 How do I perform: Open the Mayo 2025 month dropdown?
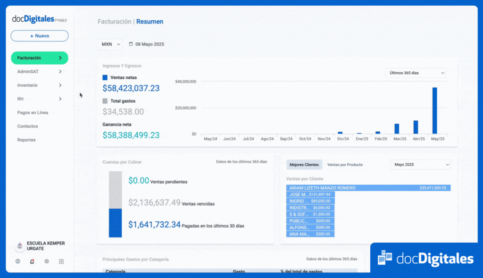click(420, 165)
